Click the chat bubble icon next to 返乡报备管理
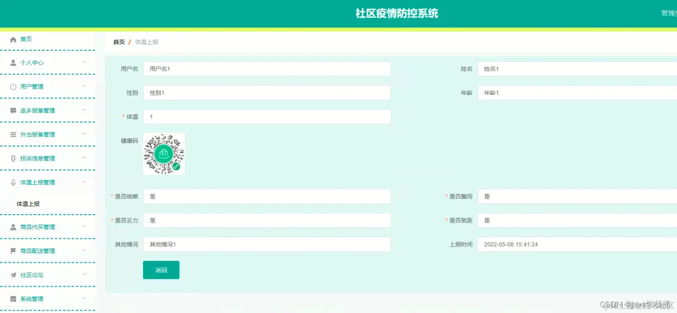Screen dimensions: 677x313 [13, 111]
